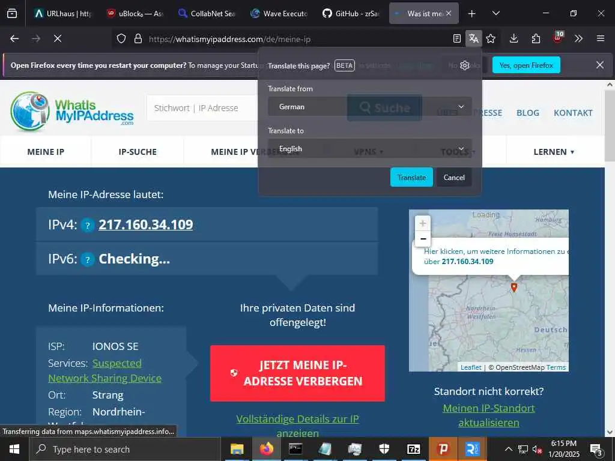Open the 7-Zip taskbar icon
The height and width of the screenshot is (461, 615).
click(x=414, y=449)
